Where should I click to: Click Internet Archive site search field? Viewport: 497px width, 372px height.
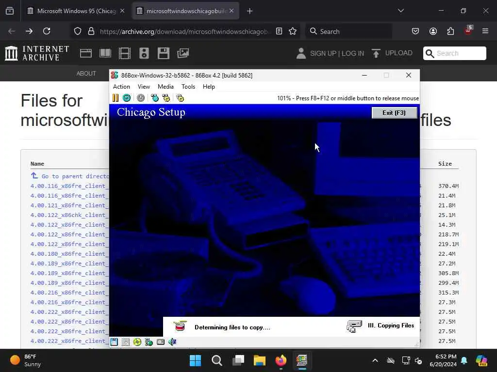click(454, 53)
